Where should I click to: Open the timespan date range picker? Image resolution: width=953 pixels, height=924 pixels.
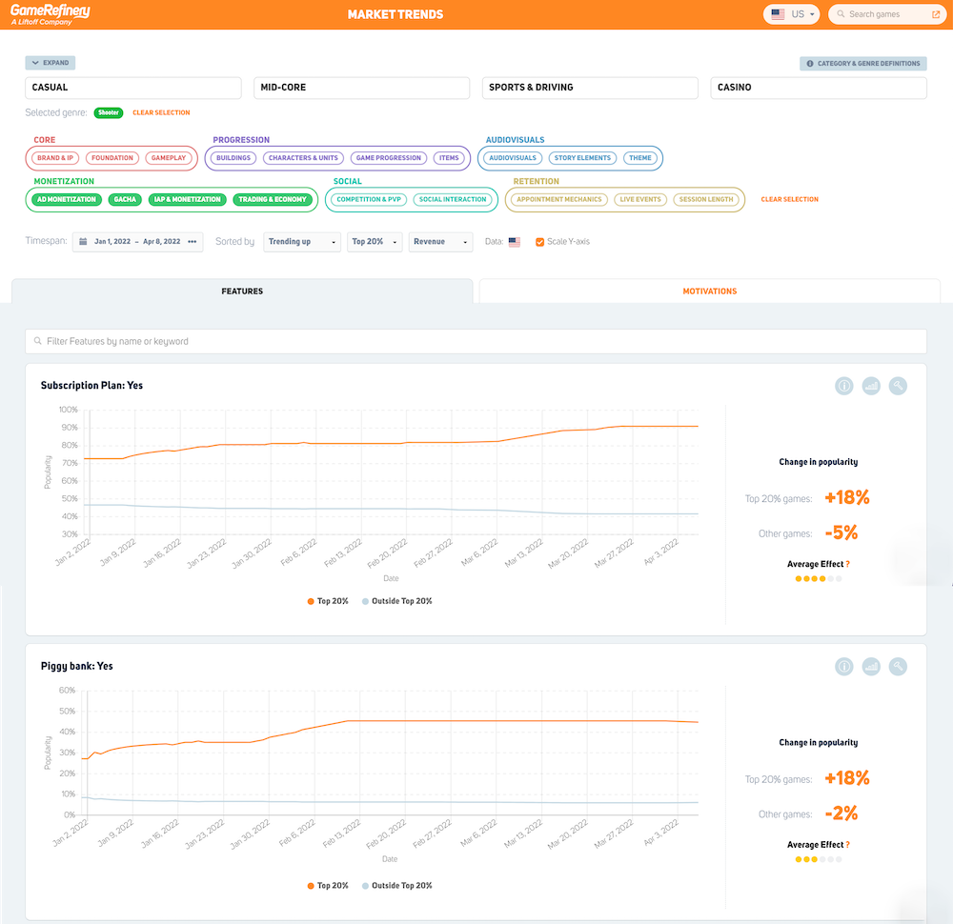137,242
